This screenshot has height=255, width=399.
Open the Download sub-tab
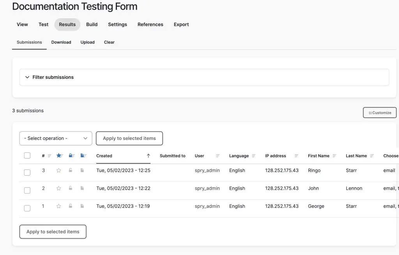[x=61, y=42]
